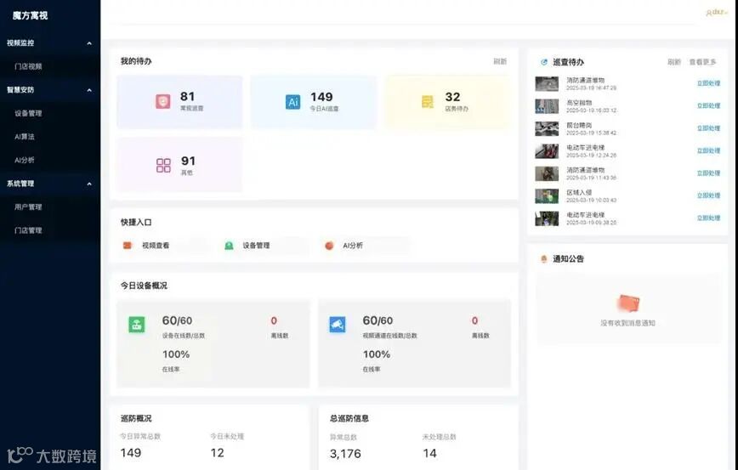Image resolution: width=738 pixels, height=470 pixels.
Task: Open thumbnail of 11:43:36 消防通道堆物 alert
Action: coord(547,173)
